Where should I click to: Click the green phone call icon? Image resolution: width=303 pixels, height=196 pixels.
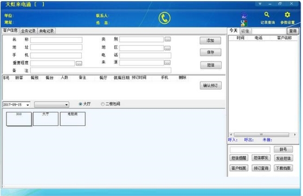pyautogui.click(x=164, y=18)
